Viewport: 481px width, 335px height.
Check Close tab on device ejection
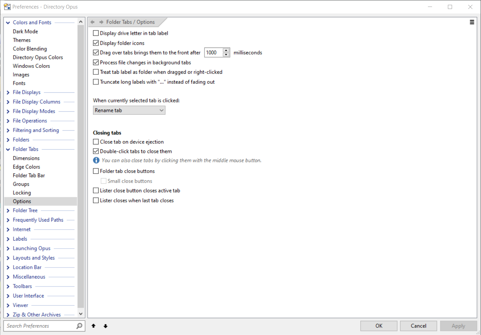click(x=96, y=142)
